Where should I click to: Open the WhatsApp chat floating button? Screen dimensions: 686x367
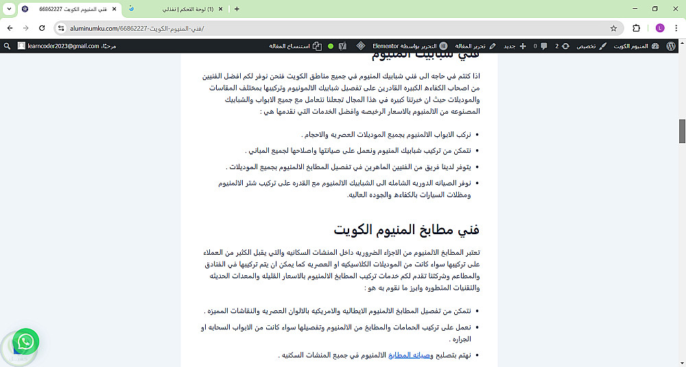[x=26, y=342]
